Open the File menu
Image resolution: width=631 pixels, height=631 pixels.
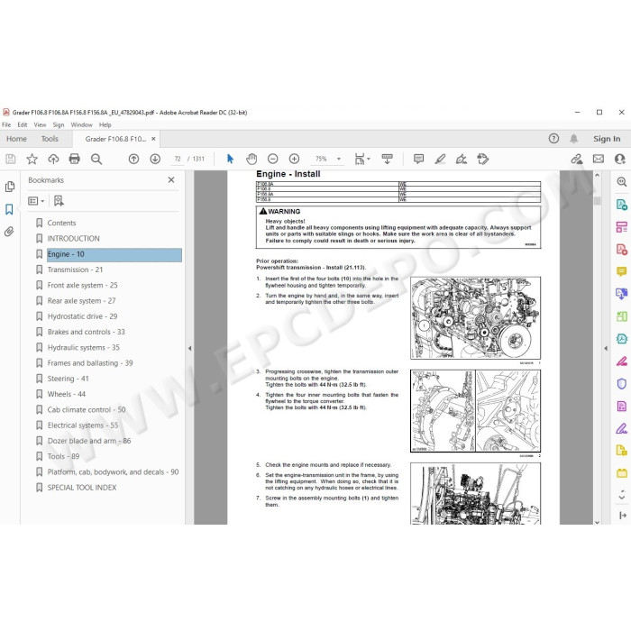[6, 124]
